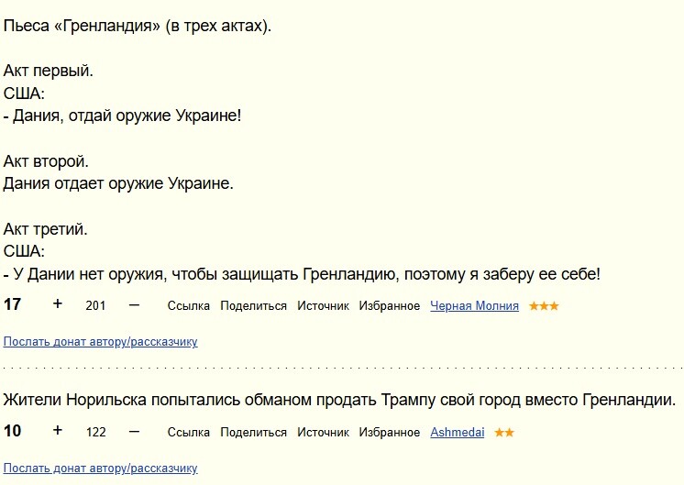
Task: Downvote the Norilsk joke with minus
Action: pyautogui.click(x=135, y=431)
